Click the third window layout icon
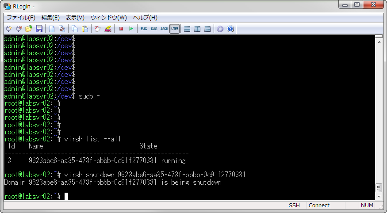 coord(207,29)
